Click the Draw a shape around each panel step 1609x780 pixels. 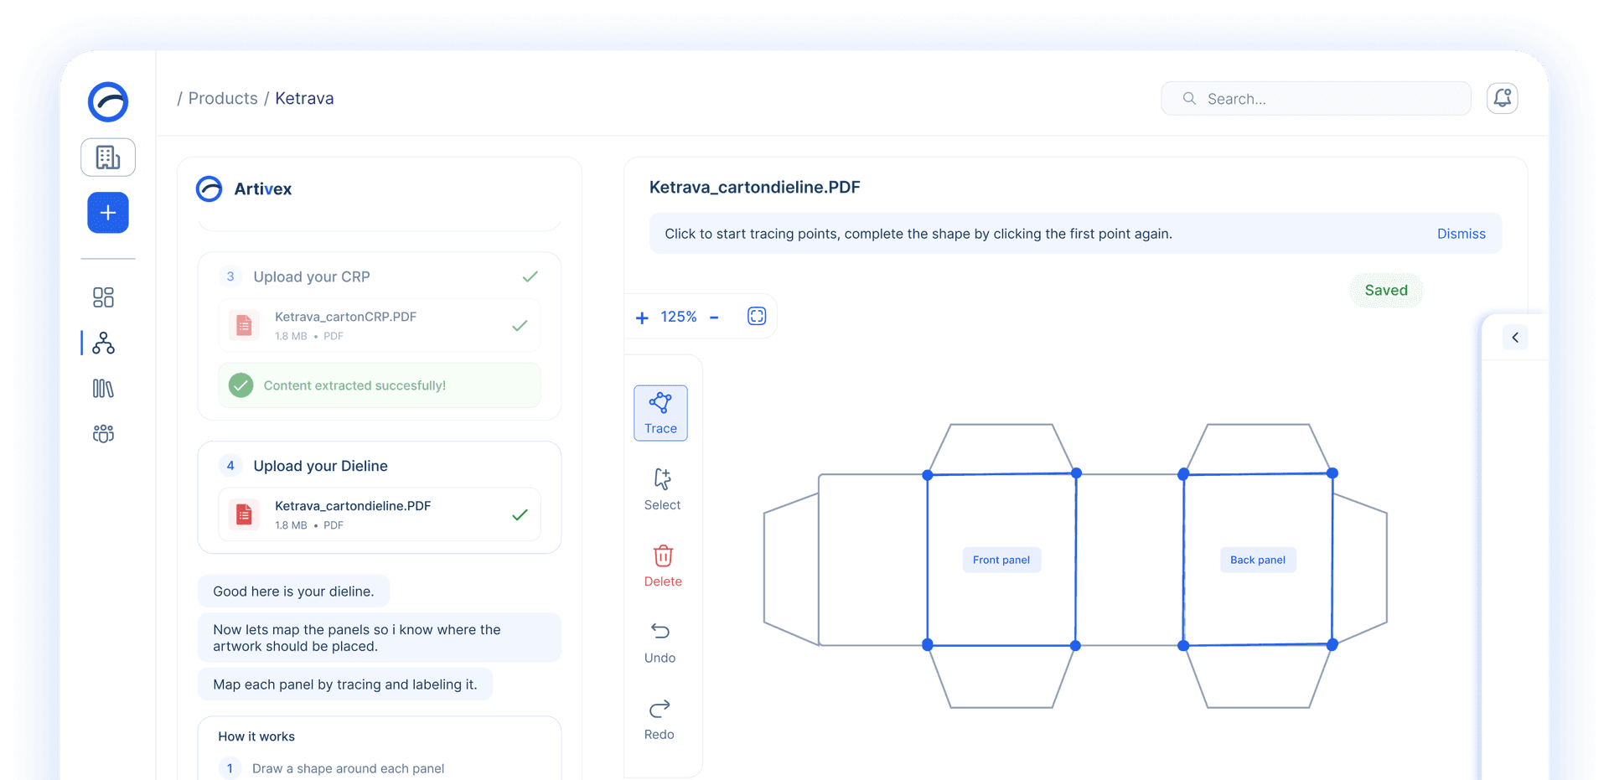tap(348, 768)
